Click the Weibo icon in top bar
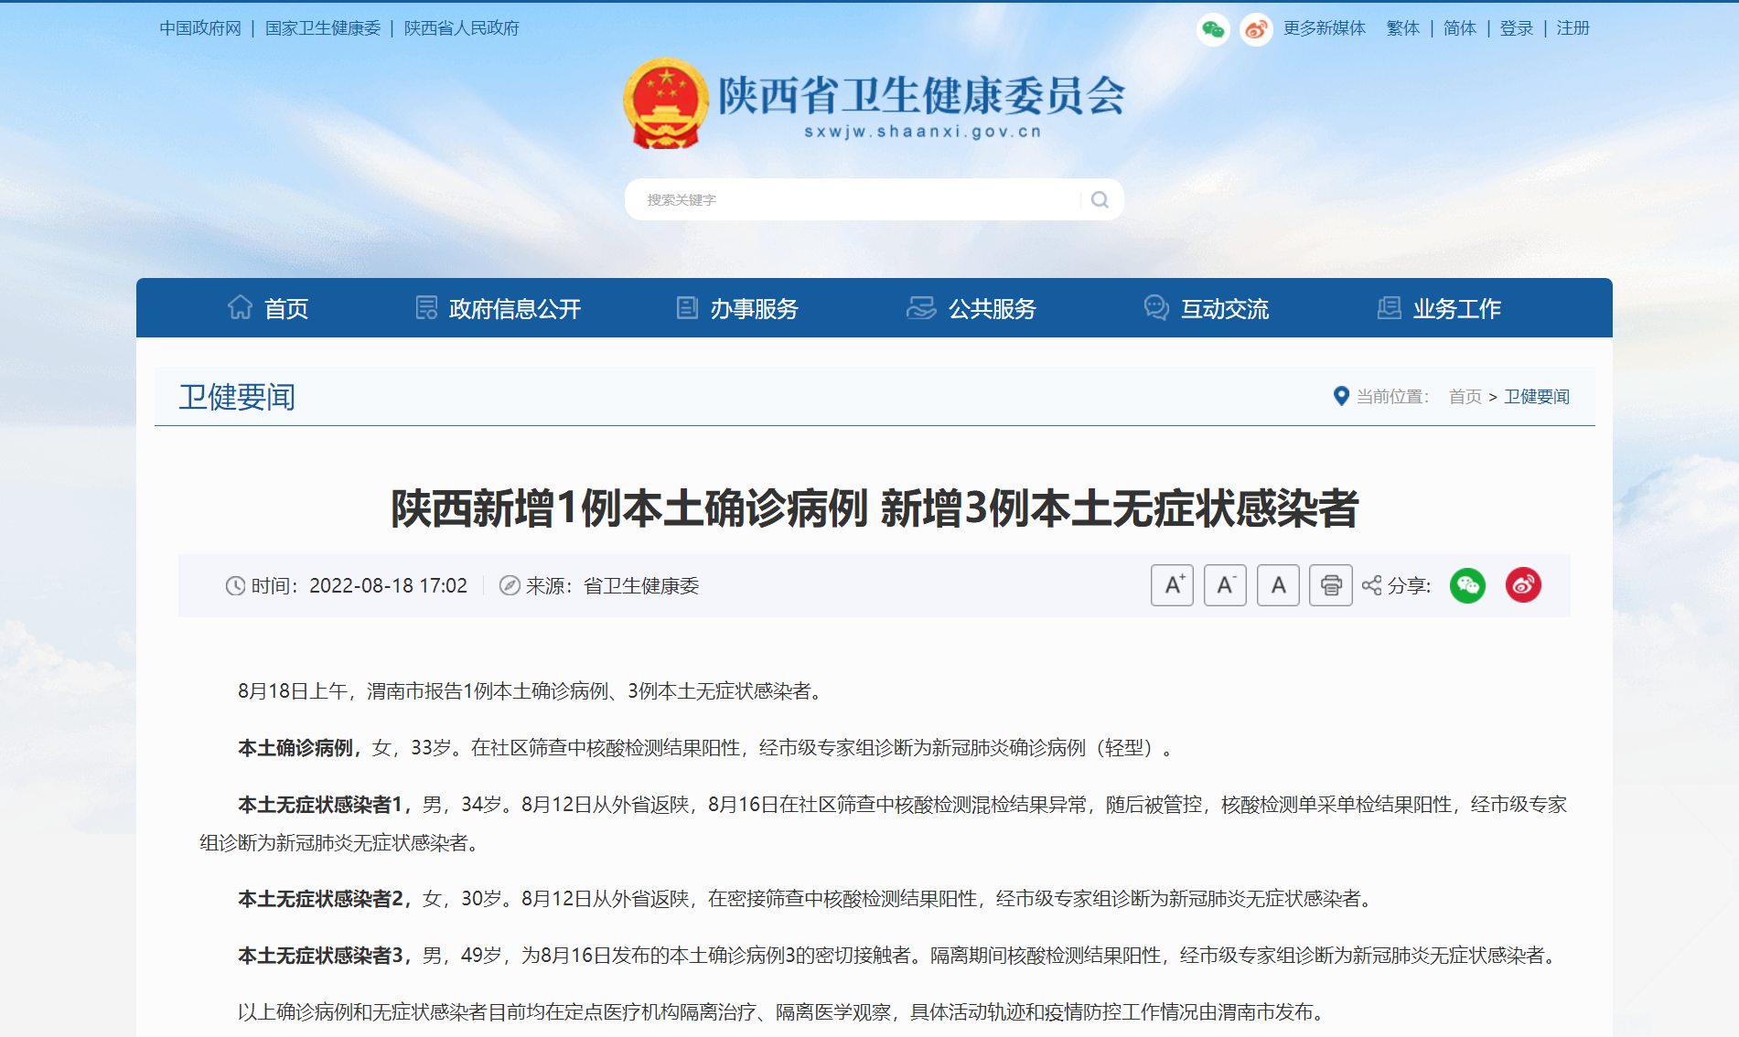Viewport: 1739px width, 1037px height. tap(1256, 29)
